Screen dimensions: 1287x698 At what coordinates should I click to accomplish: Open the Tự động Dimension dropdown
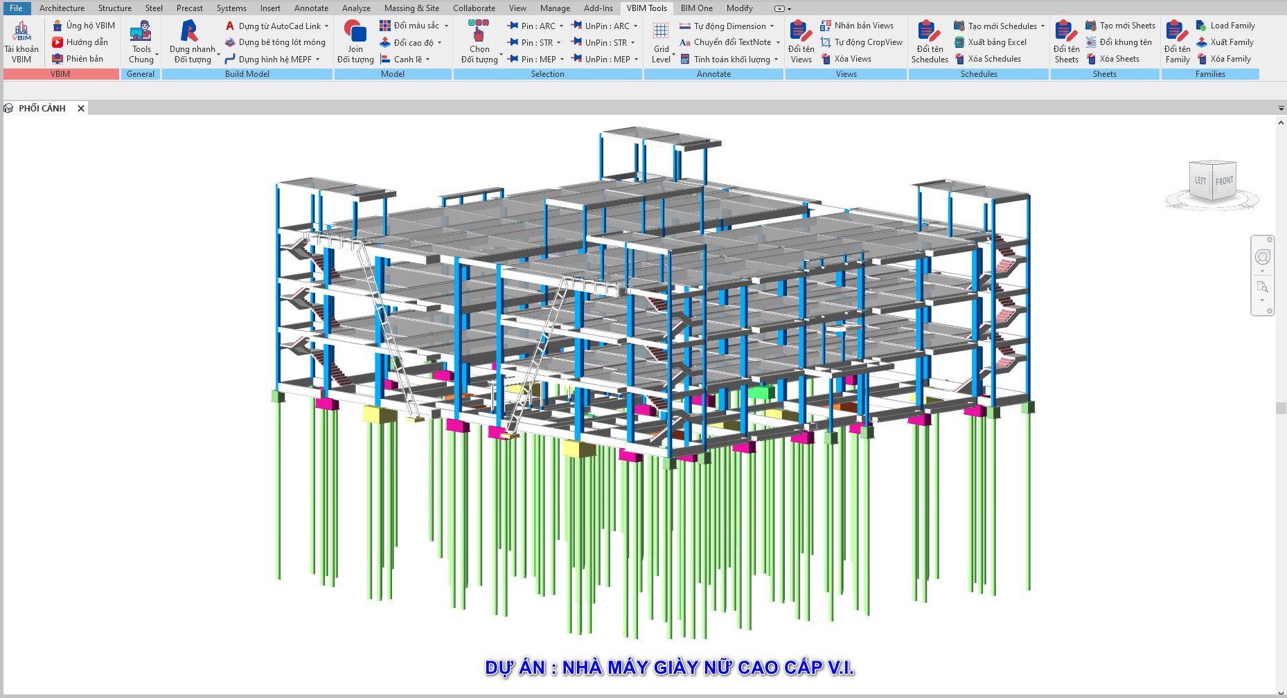[772, 26]
